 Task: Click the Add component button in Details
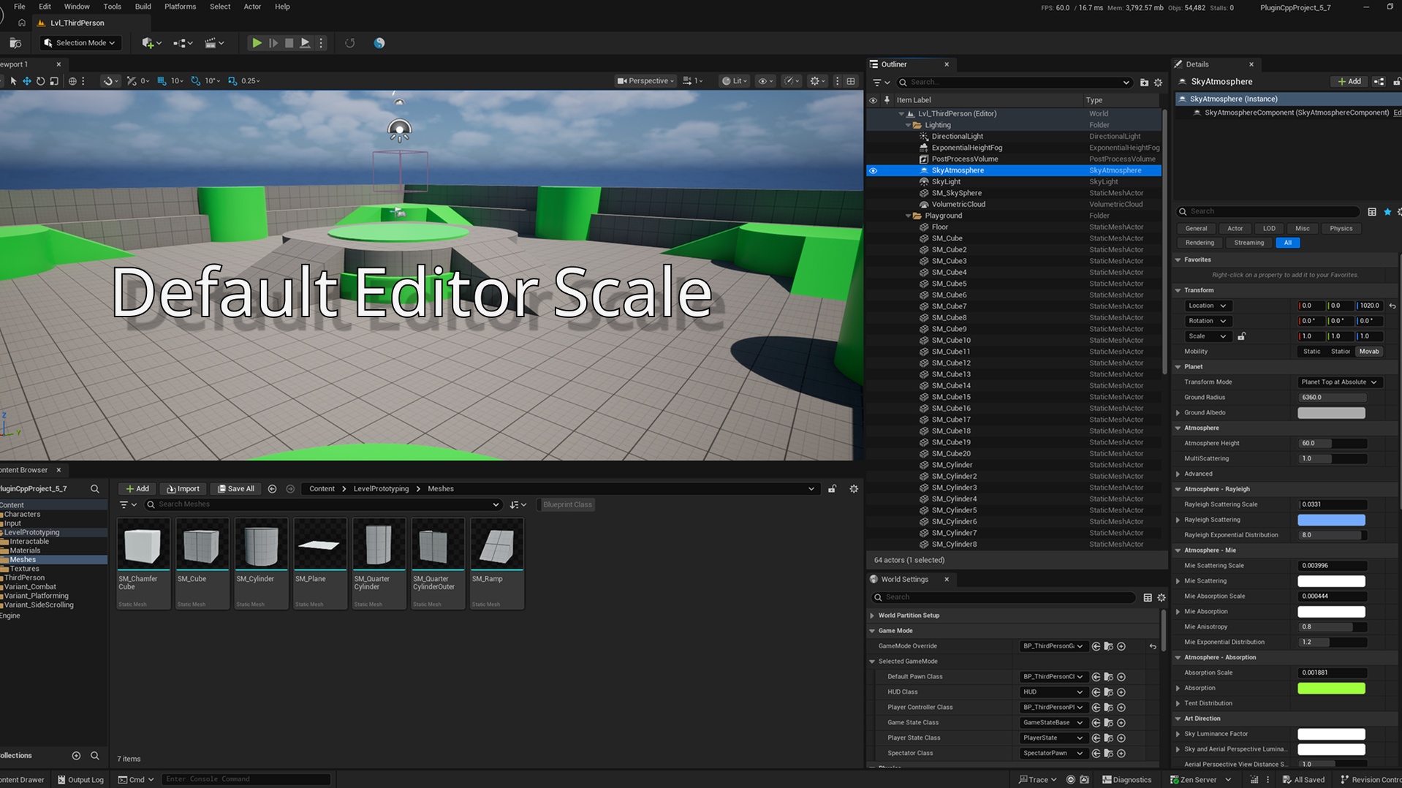tap(1349, 82)
